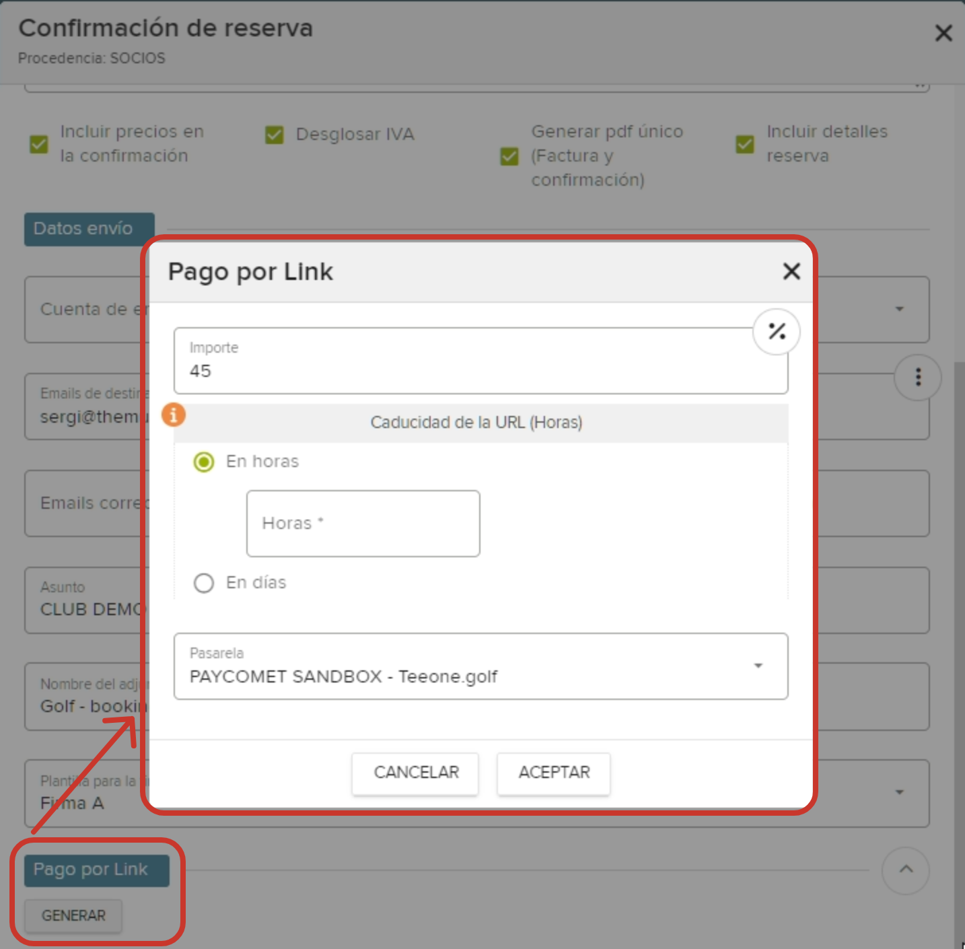
Task: Click the orange info icon
Action: click(174, 415)
